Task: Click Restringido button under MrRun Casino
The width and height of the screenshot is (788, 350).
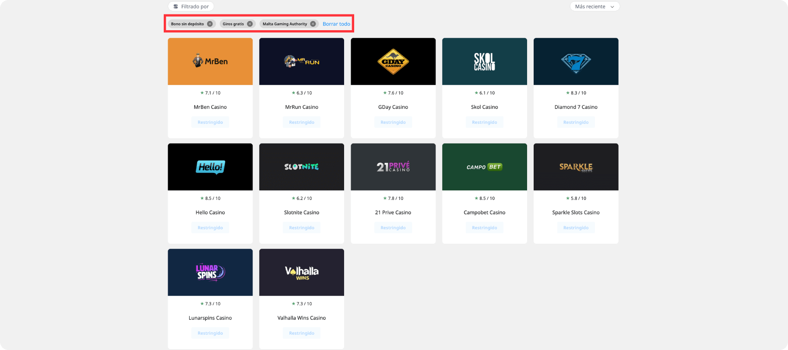Action: click(302, 122)
